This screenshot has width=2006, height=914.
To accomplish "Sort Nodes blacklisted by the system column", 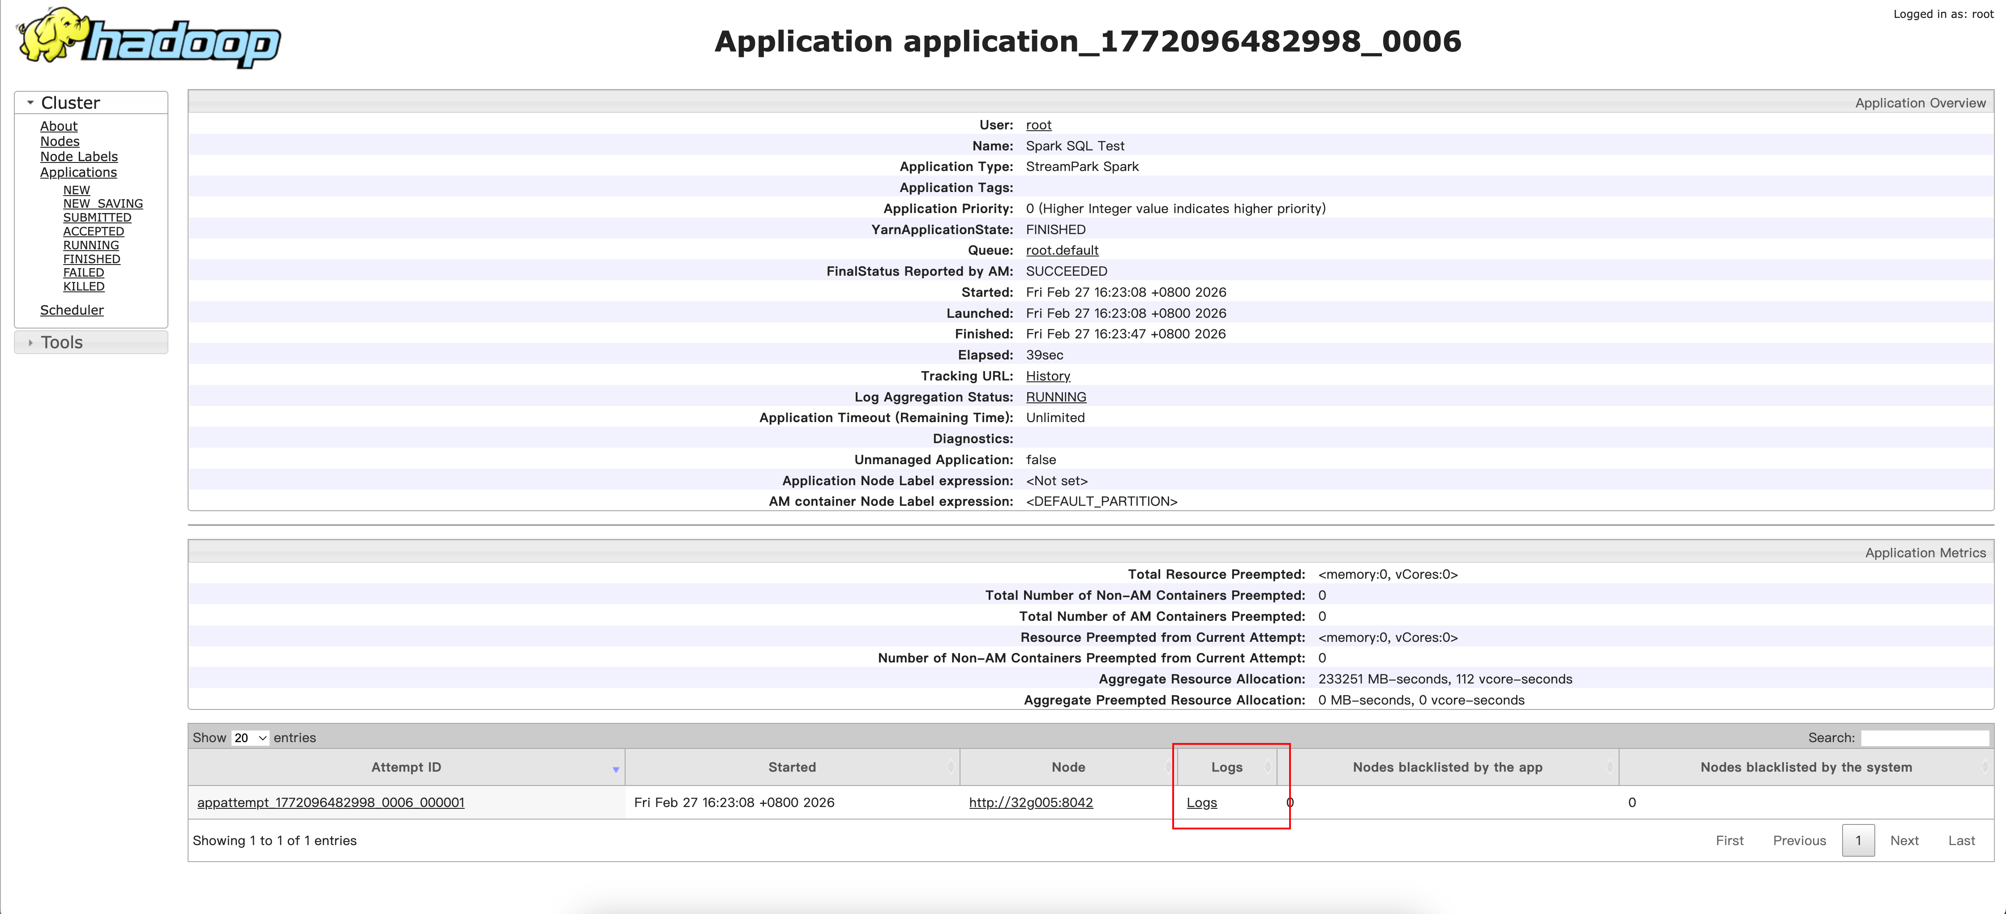I will [x=1805, y=767].
